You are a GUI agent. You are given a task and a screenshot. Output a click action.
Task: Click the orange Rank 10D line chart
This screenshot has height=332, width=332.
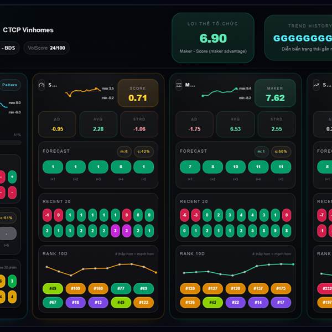tap(101, 269)
